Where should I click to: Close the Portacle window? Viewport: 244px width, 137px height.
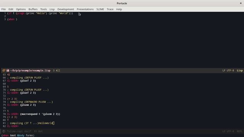(241, 3)
